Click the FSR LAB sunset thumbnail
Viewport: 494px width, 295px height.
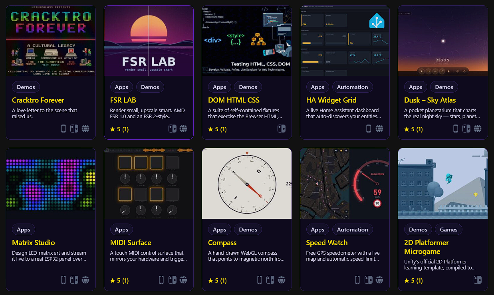[149, 41]
